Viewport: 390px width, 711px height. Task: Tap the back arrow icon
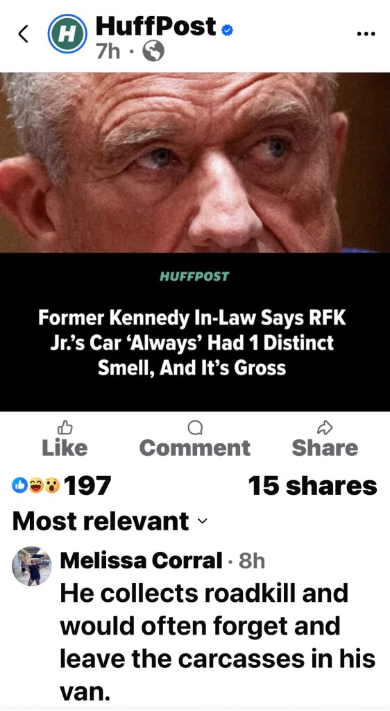click(23, 35)
